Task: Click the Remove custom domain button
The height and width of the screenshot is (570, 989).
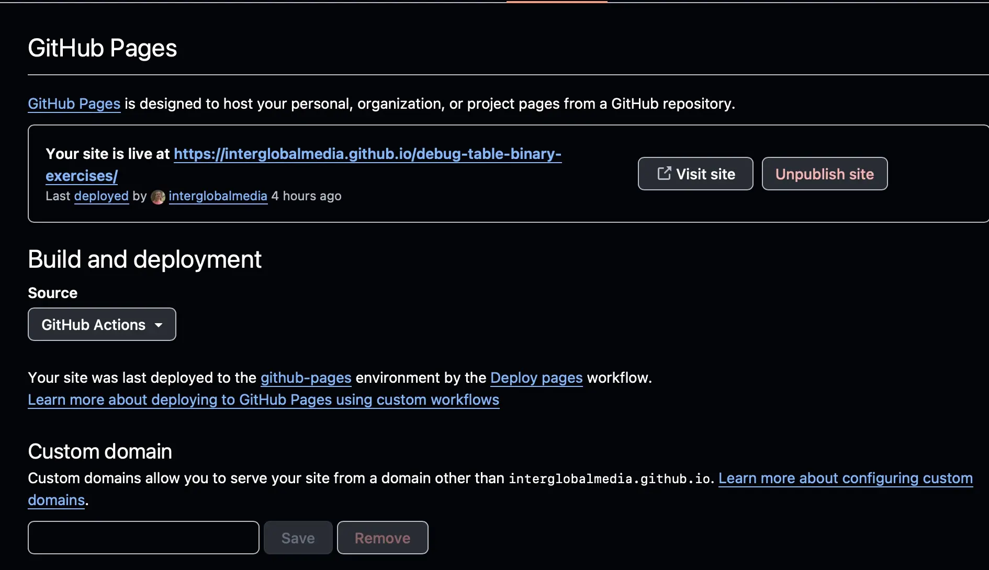Action: 383,538
